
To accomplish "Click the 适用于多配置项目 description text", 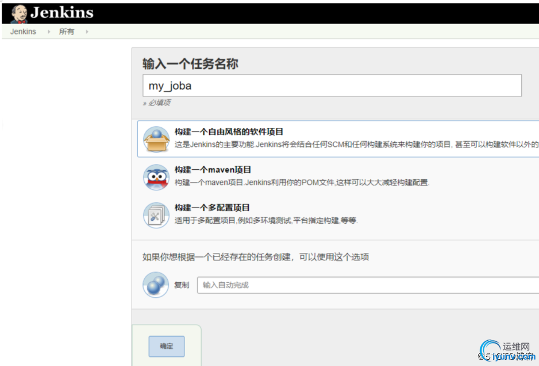I will pyautogui.click(x=266, y=220).
